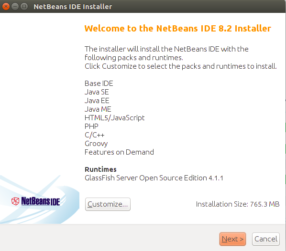Click the Welcome to NetBeans heading
Screen dimensions: 286x251
pos(177,29)
